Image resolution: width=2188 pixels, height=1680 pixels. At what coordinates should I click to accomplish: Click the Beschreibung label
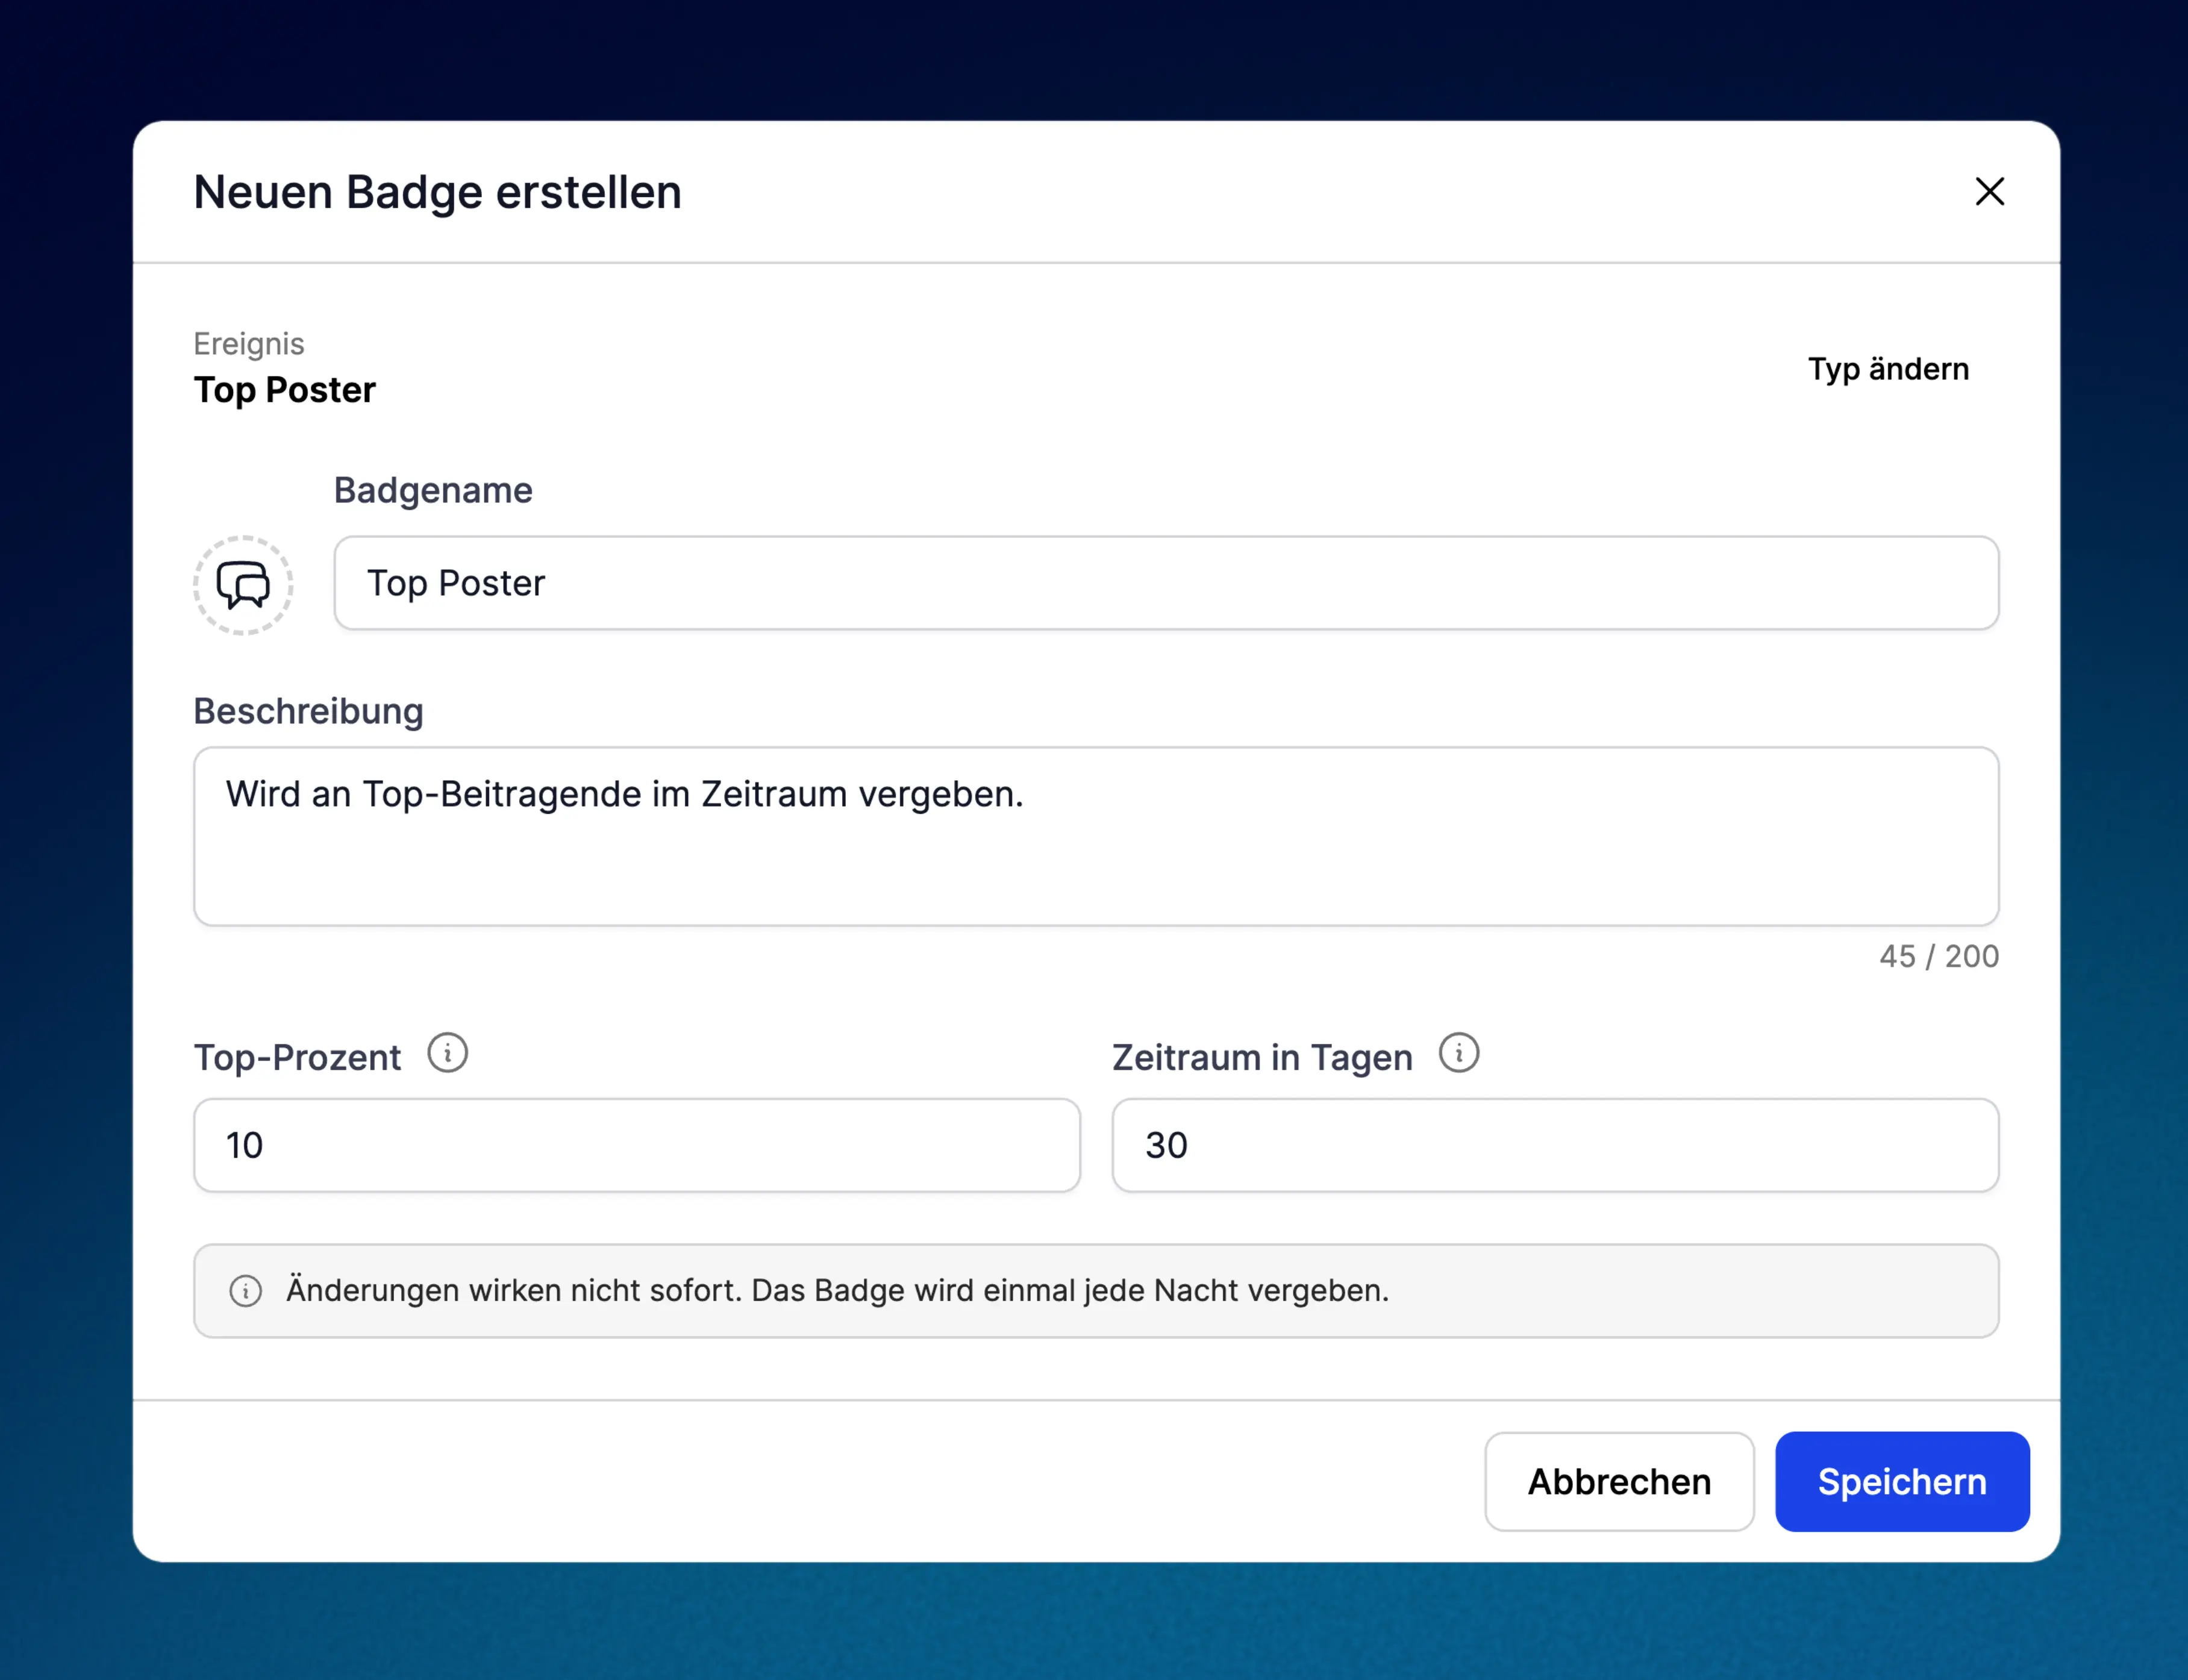(x=309, y=711)
